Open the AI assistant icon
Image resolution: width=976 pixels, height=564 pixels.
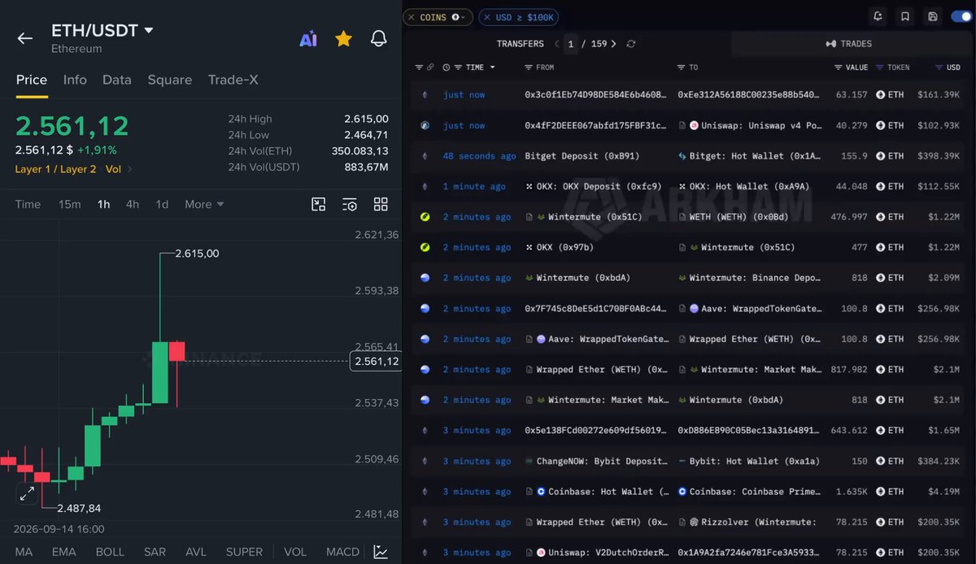(x=308, y=38)
